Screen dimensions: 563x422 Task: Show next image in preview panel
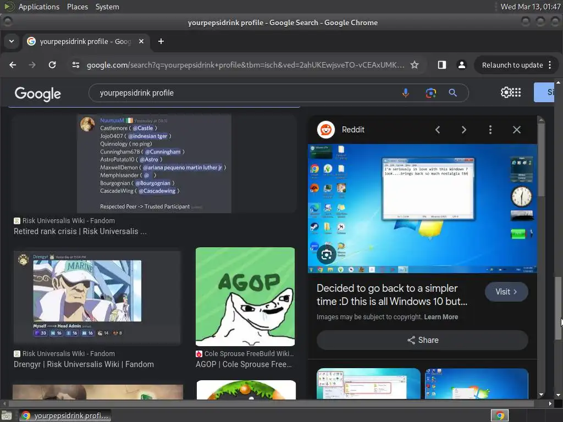click(464, 130)
